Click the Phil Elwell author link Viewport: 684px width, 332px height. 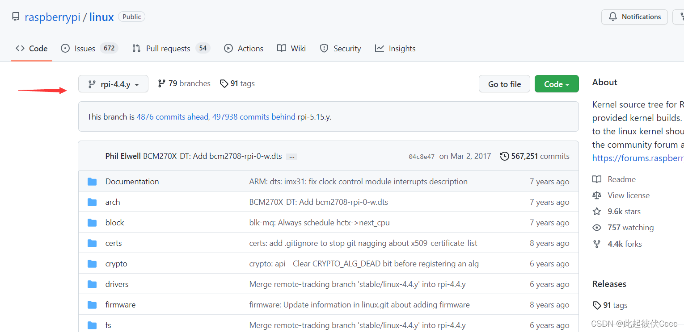pyautogui.click(x=123, y=156)
